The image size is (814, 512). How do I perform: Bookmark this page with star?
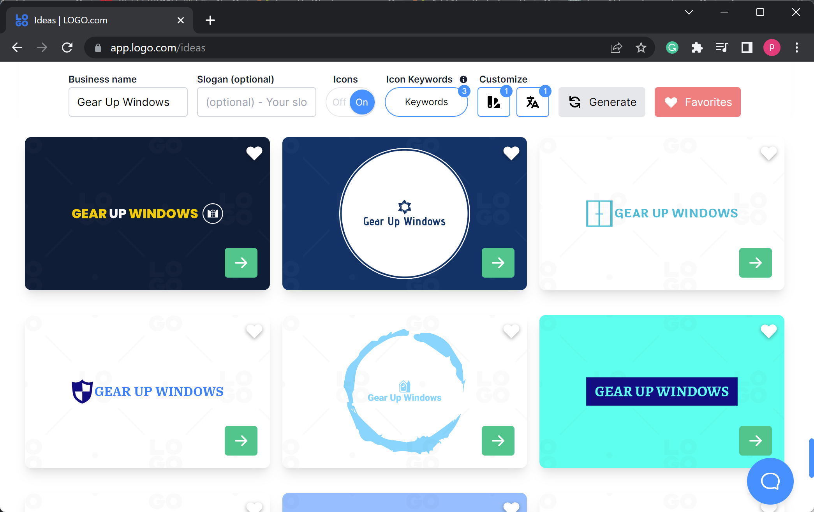pyautogui.click(x=641, y=48)
